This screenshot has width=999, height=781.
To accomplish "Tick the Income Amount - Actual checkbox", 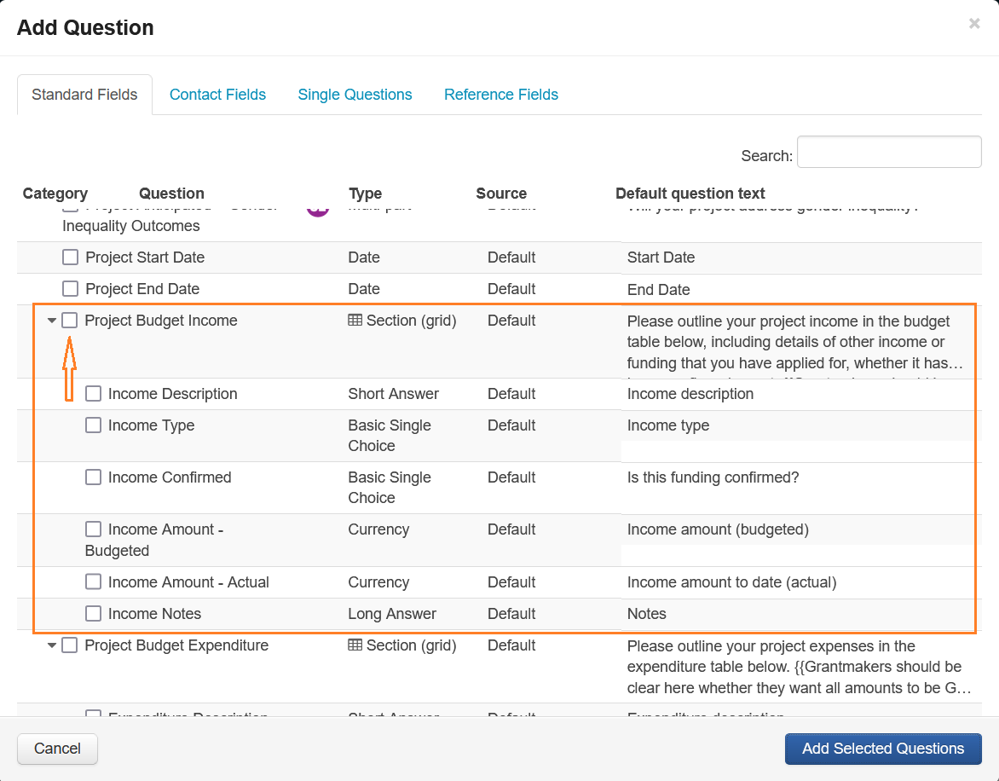I will 94,582.
